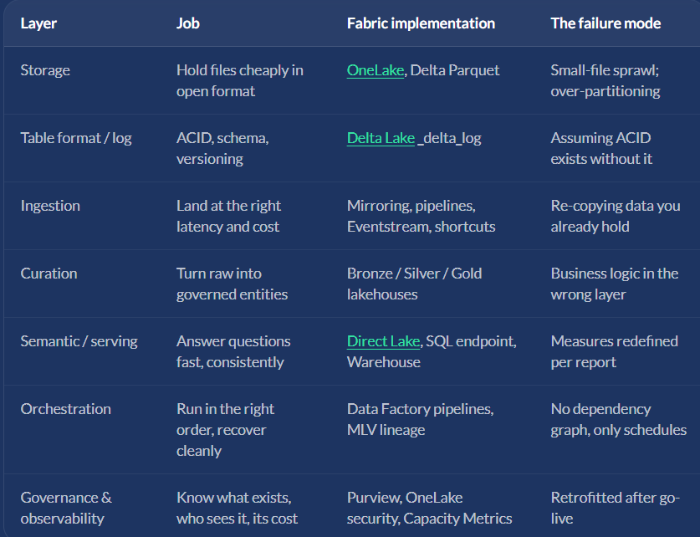
Task: Click the Bronze / Silver / Gold lakehouses cell
Action: click(414, 284)
